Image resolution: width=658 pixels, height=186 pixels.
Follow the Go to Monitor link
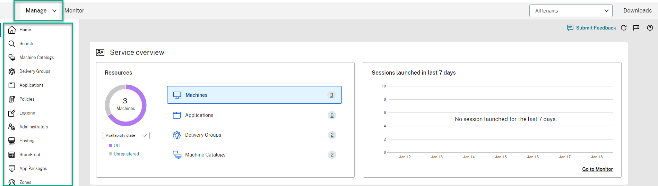coord(597,169)
